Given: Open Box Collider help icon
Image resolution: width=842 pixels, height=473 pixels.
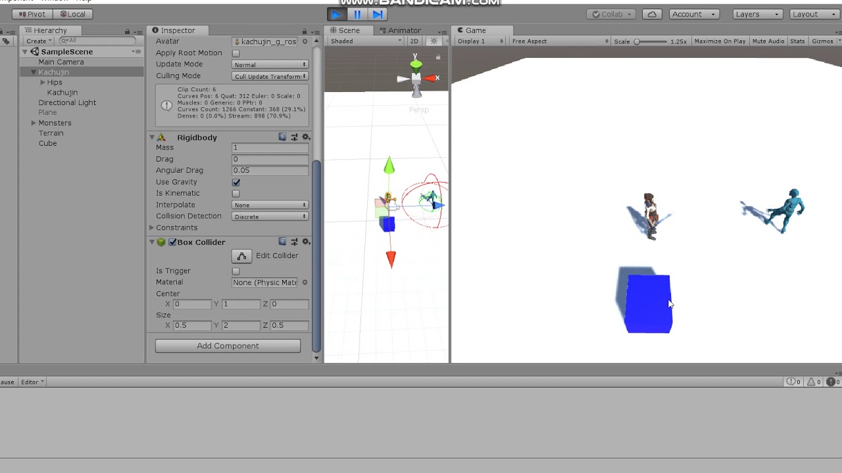Looking at the screenshot, I should 282,242.
